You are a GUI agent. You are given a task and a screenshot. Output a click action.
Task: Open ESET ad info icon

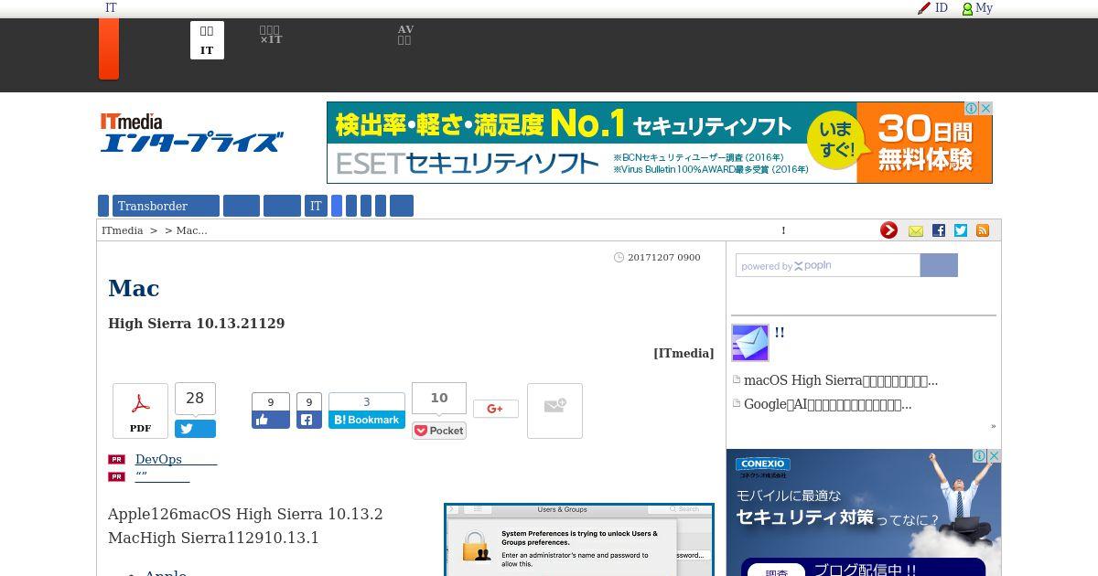coord(972,108)
